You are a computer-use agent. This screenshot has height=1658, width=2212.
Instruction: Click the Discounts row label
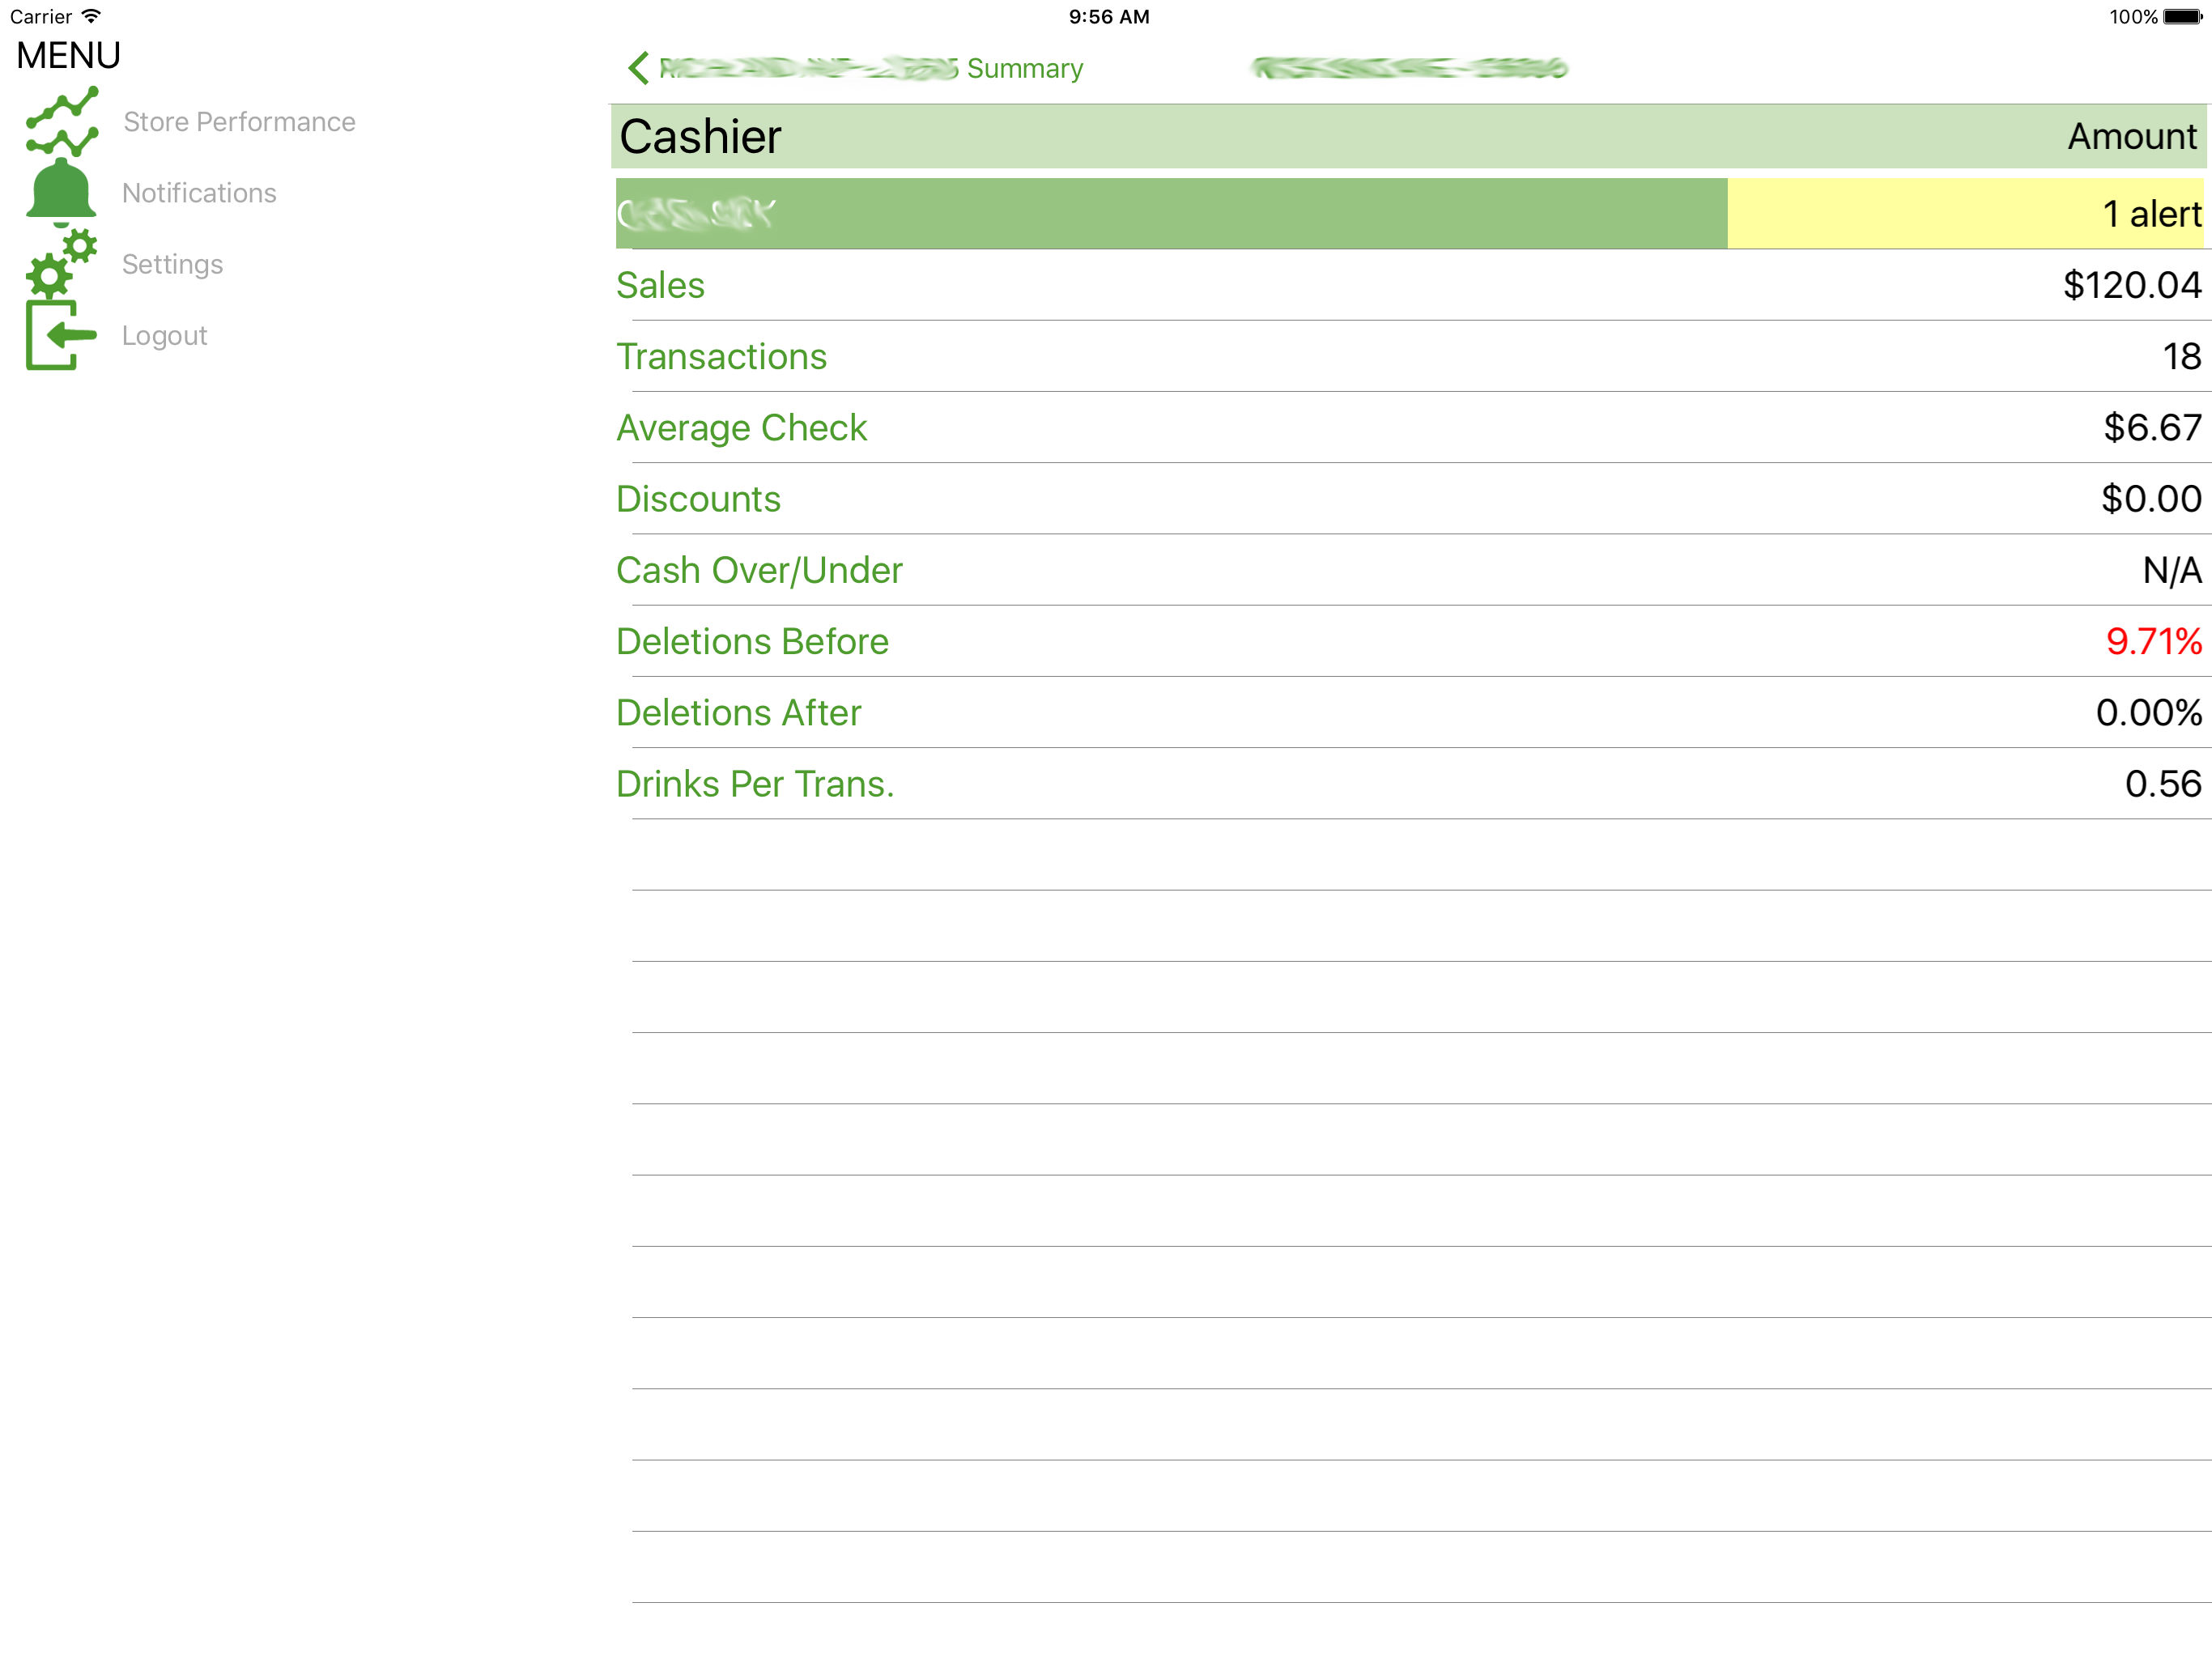(x=698, y=499)
